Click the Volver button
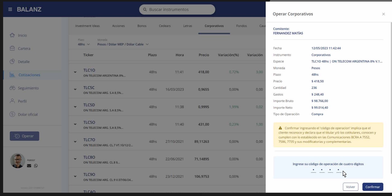 (x=351, y=187)
